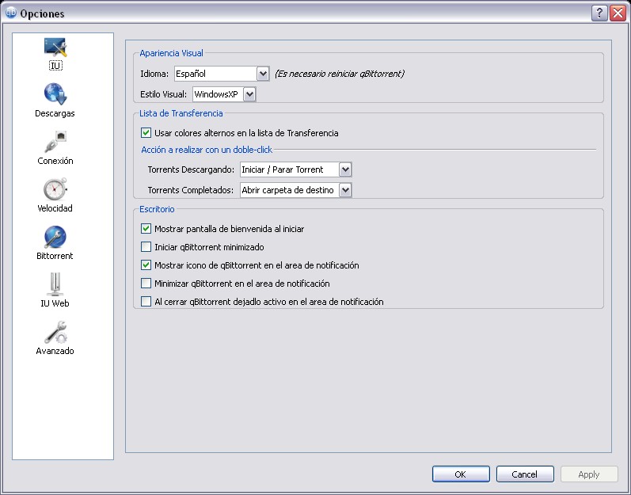This screenshot has width=631, height=495.
Task: Click the help question mark button
Action: tap(599, 13)
